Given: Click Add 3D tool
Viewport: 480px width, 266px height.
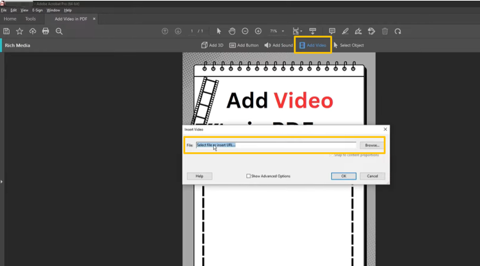Looking at the screenshot, I should pyautogui.click(x=212, y=45).
